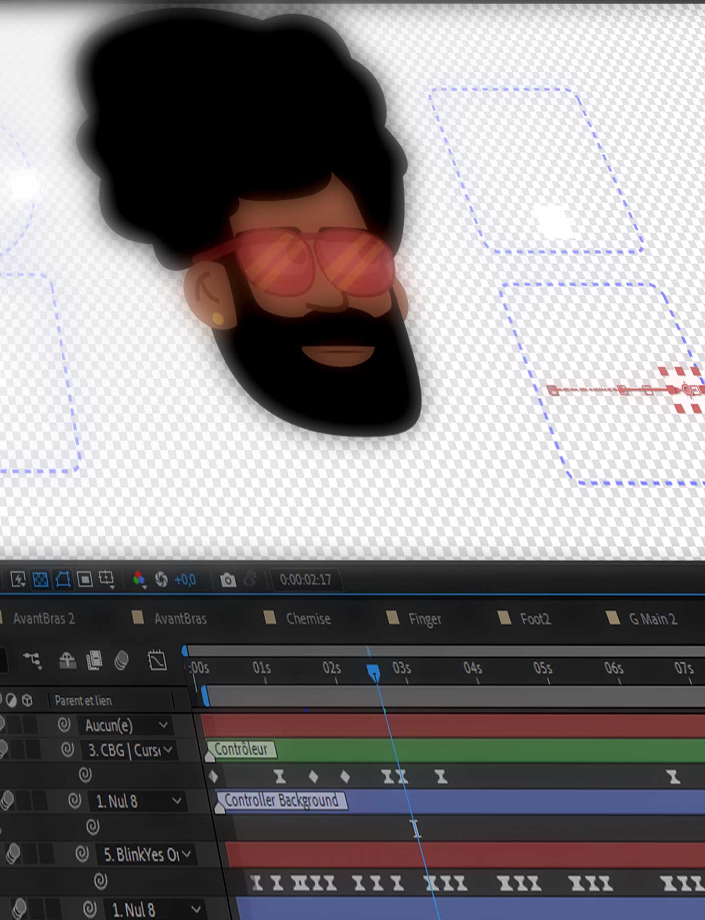This screenshot has width=705, height=920.
Task: Click property pick whip under 3. CBG row
Action: 85,775
